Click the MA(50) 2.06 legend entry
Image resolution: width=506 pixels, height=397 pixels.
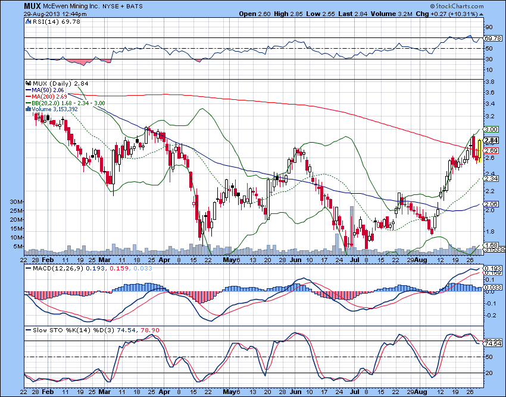48,90
